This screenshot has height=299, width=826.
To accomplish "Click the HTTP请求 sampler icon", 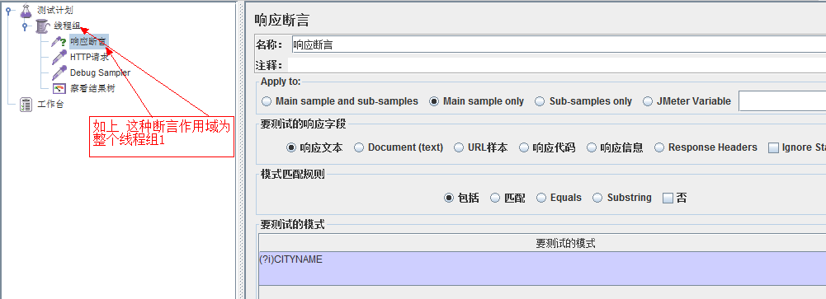I will [x=59, y=57].
